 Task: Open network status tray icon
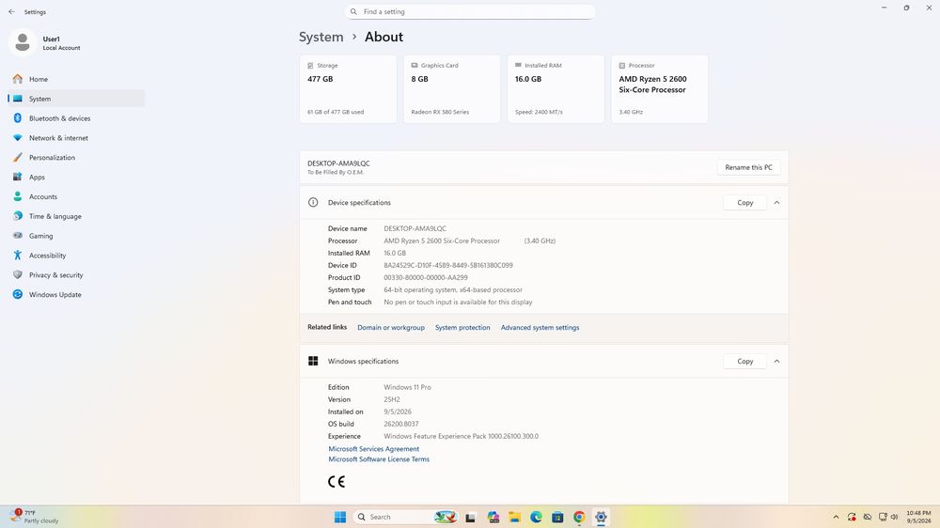(883, 518)
